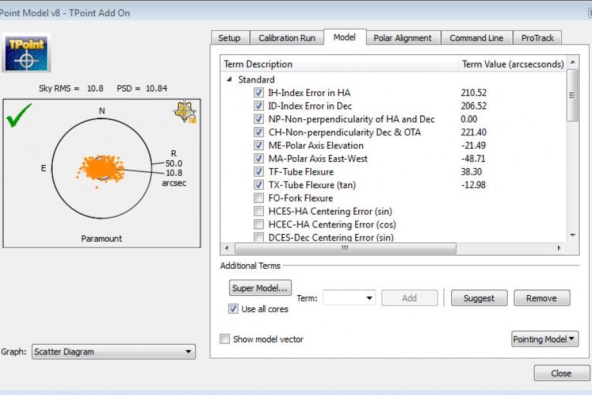The width and height of the screenshot is (592, 395).
Task: Click the value 210.52 for IH term
Action: click(x=474, y=93)
